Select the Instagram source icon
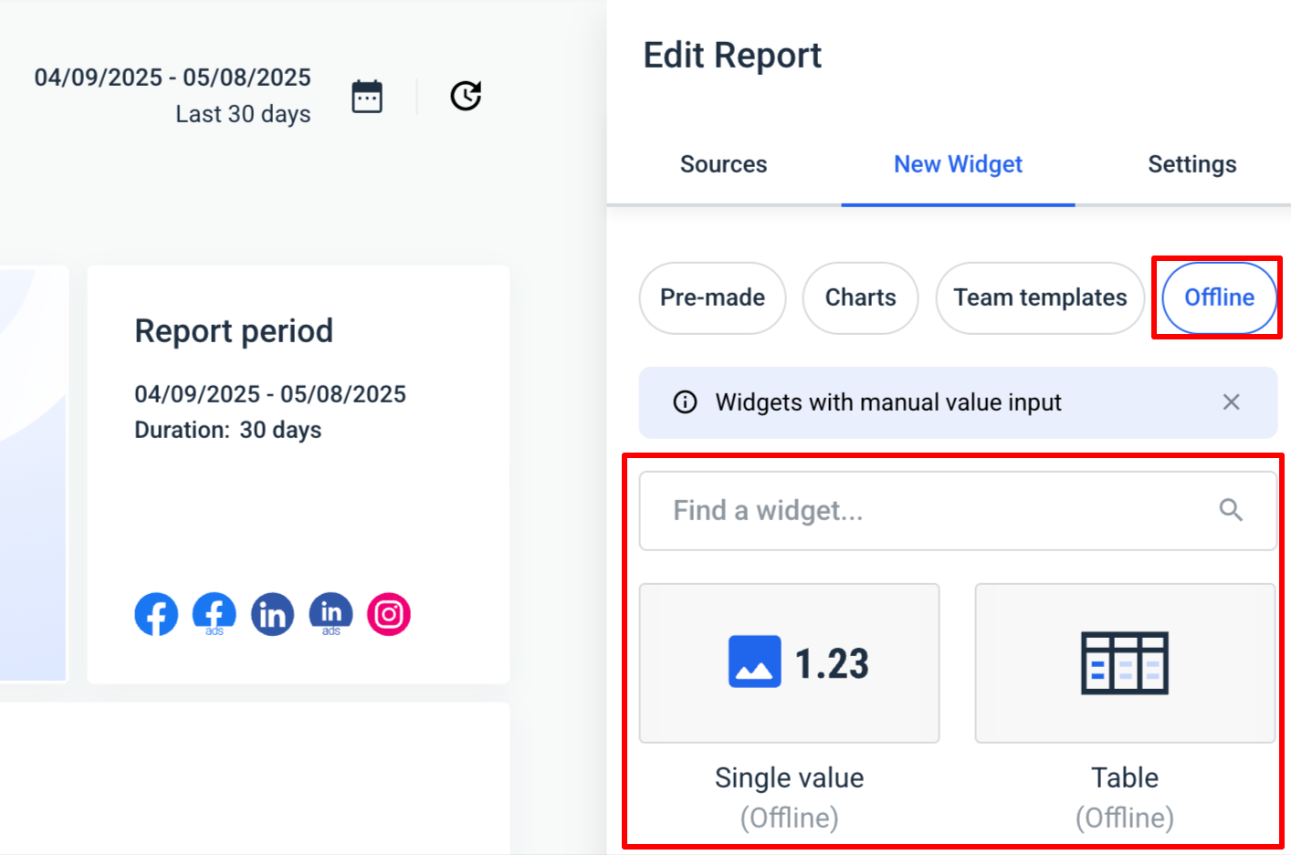Image resolution: width=1291 pixels, height=855 pixels. (x=388, y=614)
